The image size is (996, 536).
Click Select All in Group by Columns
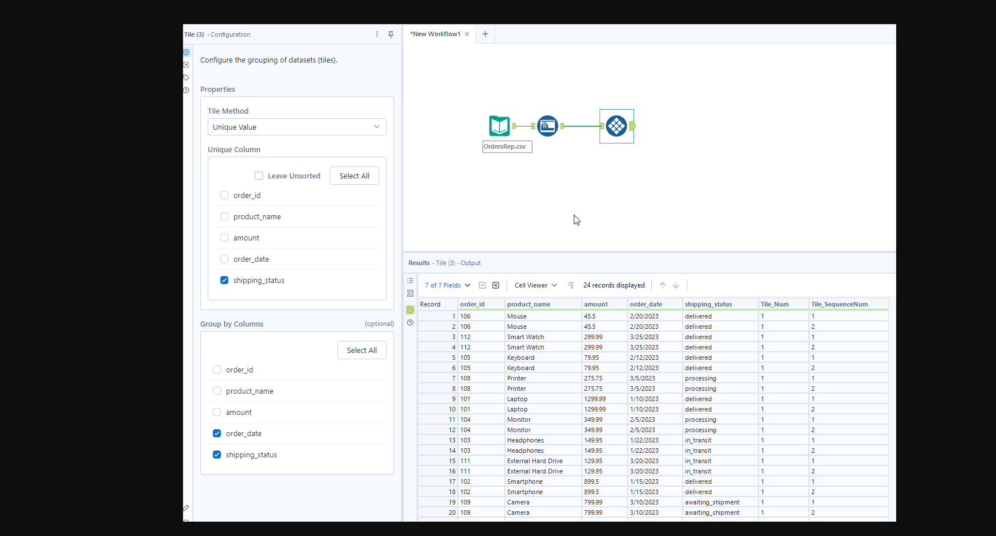pyautogui.click(x=361, y=350)
